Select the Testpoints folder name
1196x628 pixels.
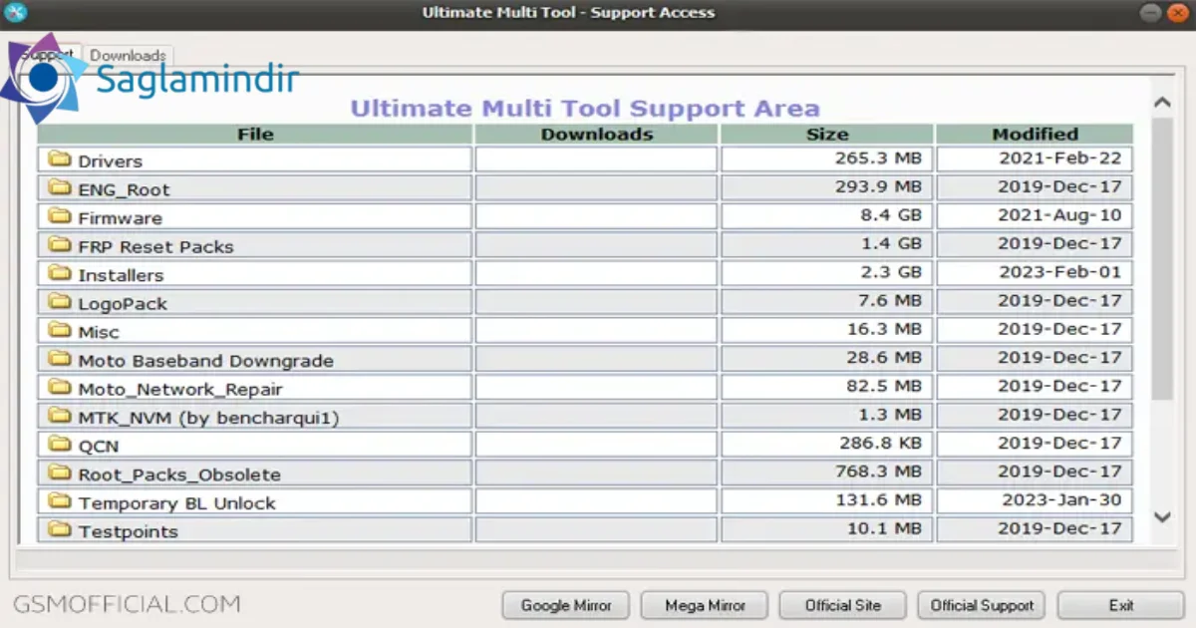[x=128, y=530]
